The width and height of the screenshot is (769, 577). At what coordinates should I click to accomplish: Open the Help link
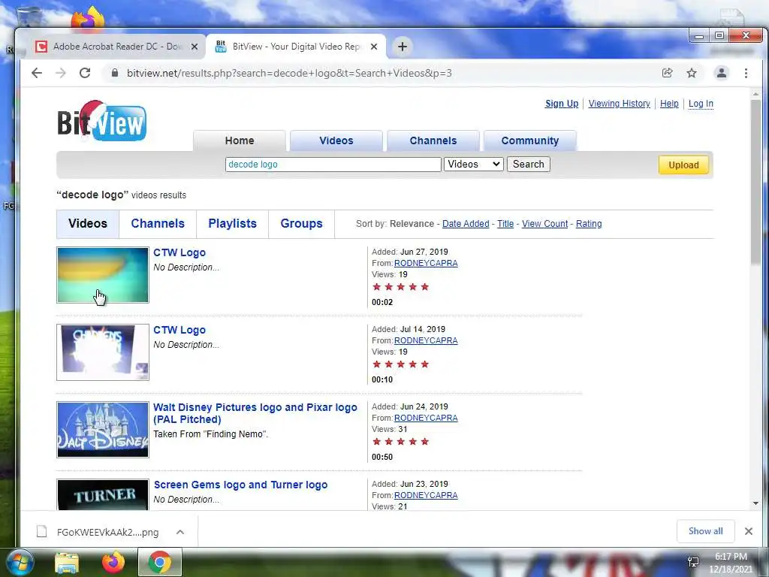669,104
